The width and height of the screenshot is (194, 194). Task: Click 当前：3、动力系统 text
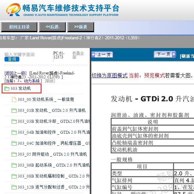(23, 81)
